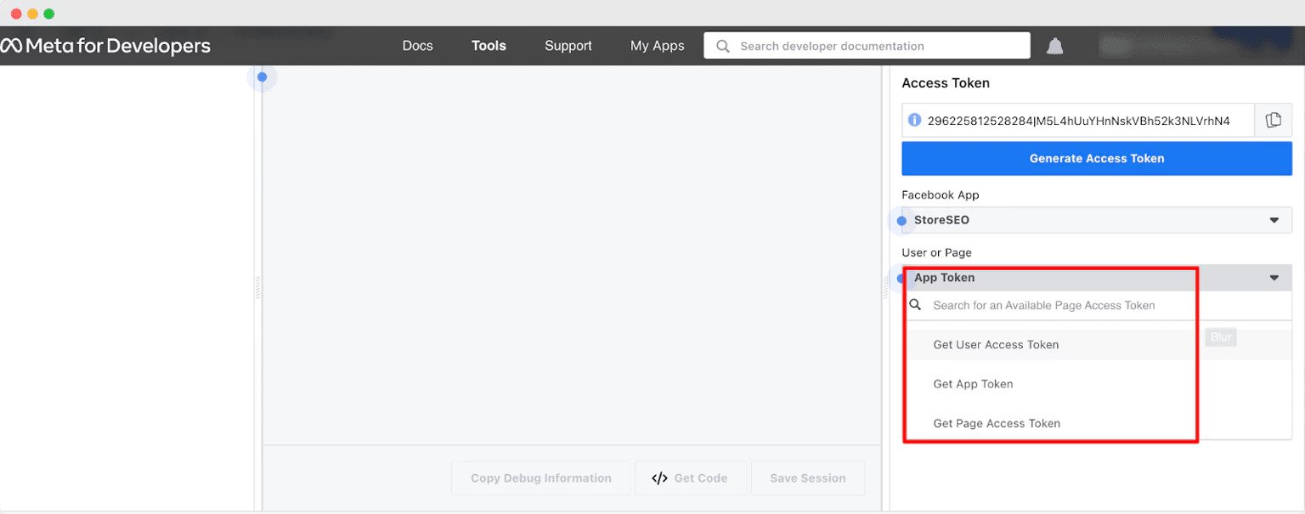This screenshot has height=514, width=1305.
Task: Click the Blur tag in the dropdown
Action: [1221, 337]
